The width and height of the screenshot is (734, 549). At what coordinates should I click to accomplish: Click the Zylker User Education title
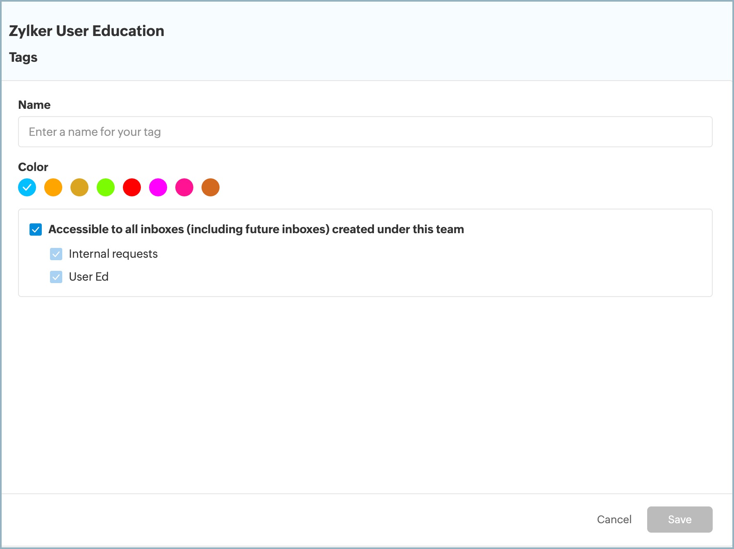coord(86,31)
